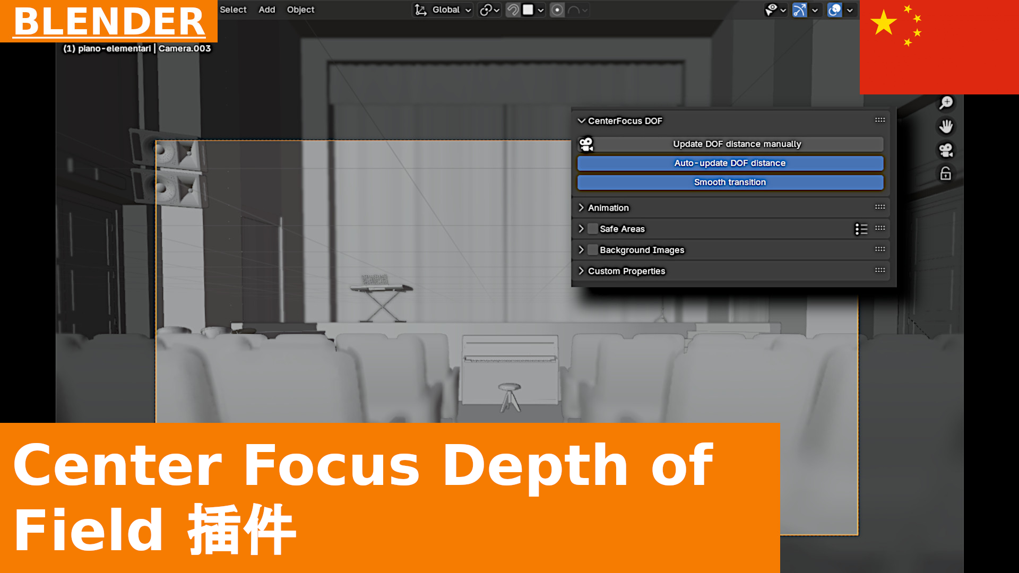Toggle camera view icon in viewport gizmos
Viewport: 1019px width, 573px height.
tap(946, 150)
